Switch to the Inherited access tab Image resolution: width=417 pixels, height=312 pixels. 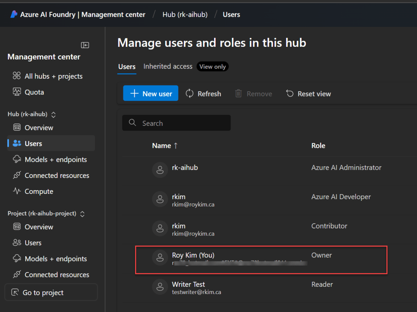tap(168, 66)
